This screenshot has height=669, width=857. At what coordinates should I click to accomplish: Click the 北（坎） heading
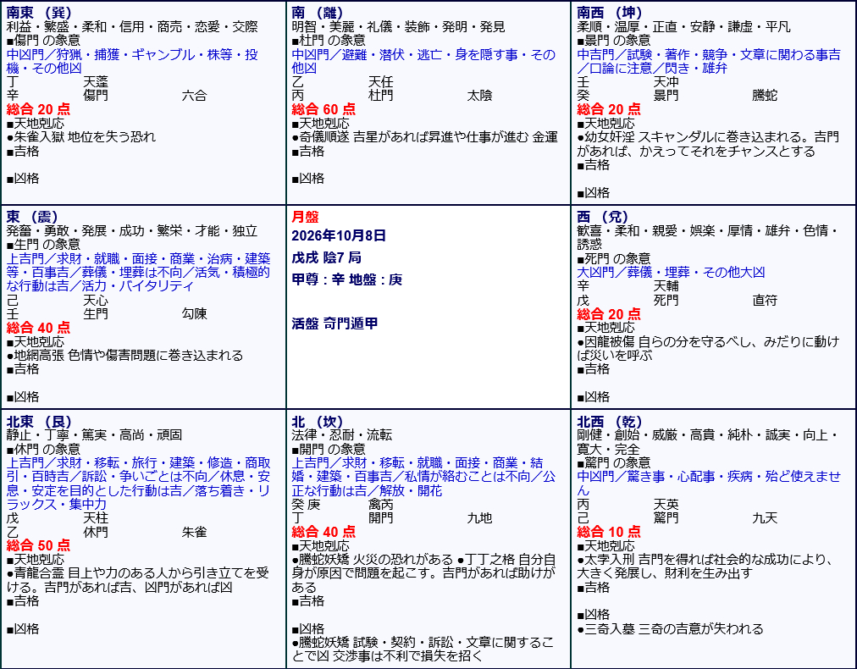(x=318, y=422)
